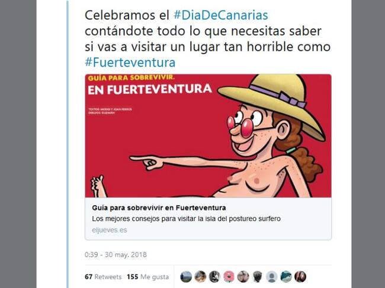Open the avatar showing back of head
385x288 pixels.
(x=257, y=277)
